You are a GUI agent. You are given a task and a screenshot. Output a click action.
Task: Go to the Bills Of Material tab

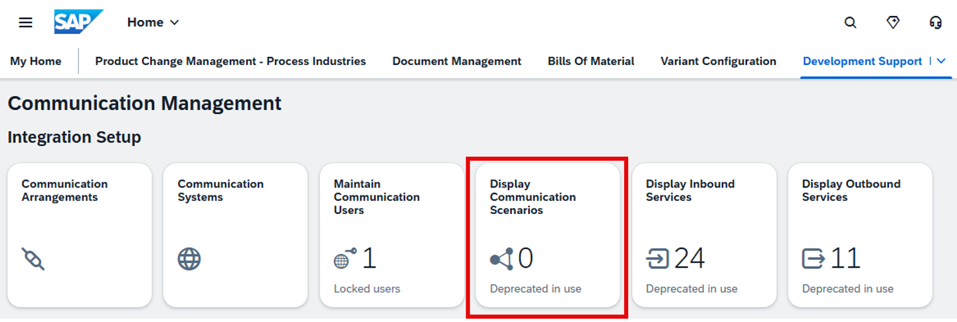(590, 62)
